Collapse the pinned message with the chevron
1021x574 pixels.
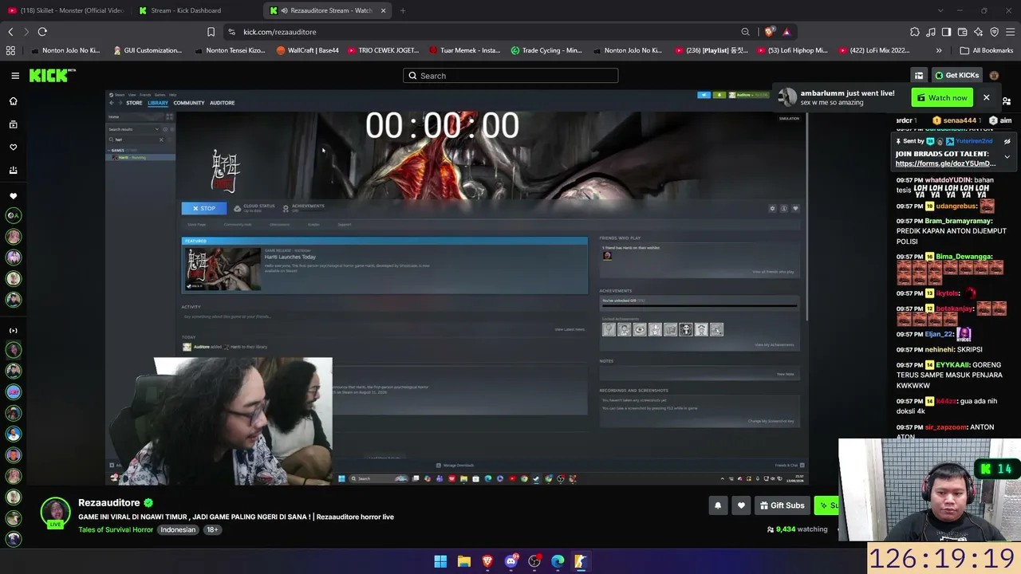tap(1007, 157)
